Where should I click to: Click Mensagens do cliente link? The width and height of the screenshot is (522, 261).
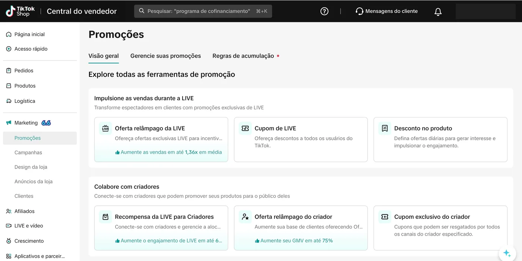coord(391,11)
